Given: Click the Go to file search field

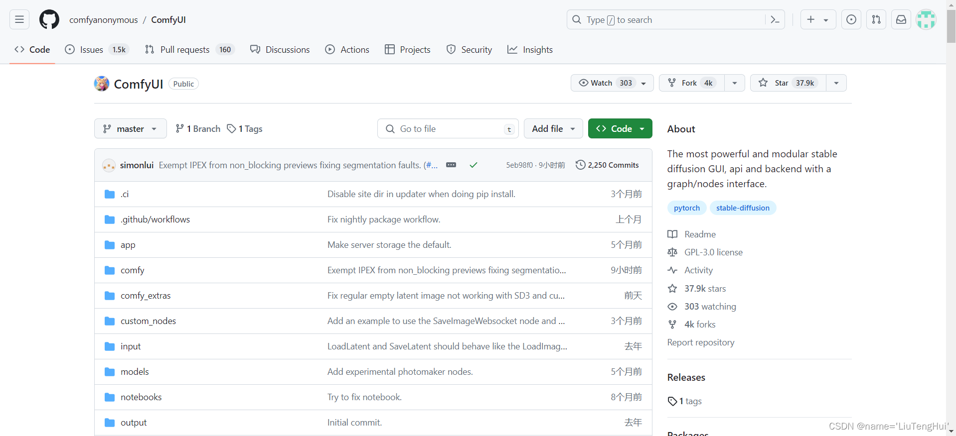Looking at the screenshot, I should [x=448, y=128].
